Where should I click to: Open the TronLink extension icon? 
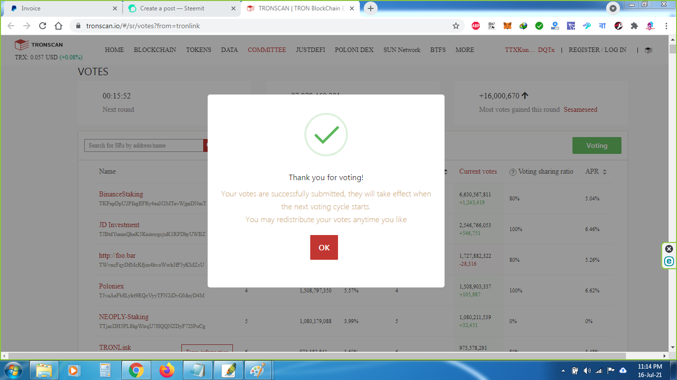[x=571, y=26]
